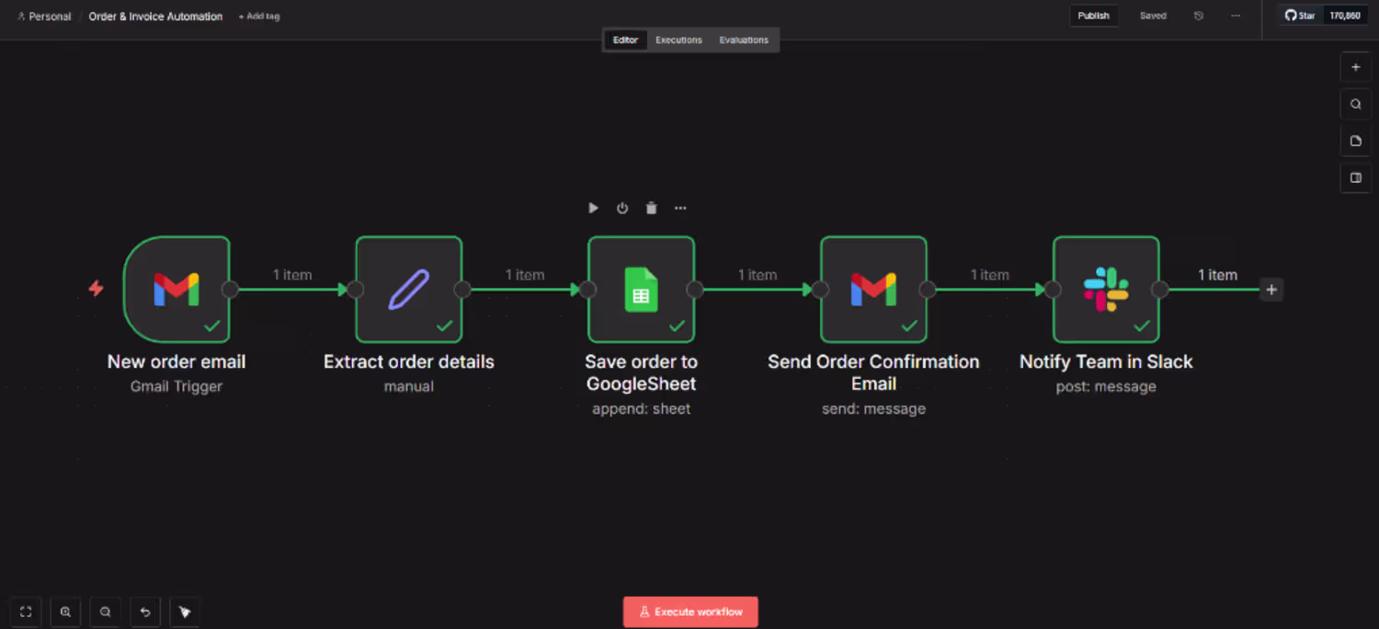Screen dimensions: 1379x629
Task: Click the undo reset zoom icon
Action: click(145, 612)
